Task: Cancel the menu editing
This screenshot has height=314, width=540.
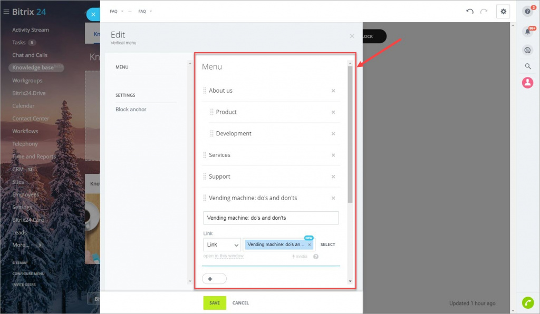Action: pyautogui.click(x=240, y=303)
